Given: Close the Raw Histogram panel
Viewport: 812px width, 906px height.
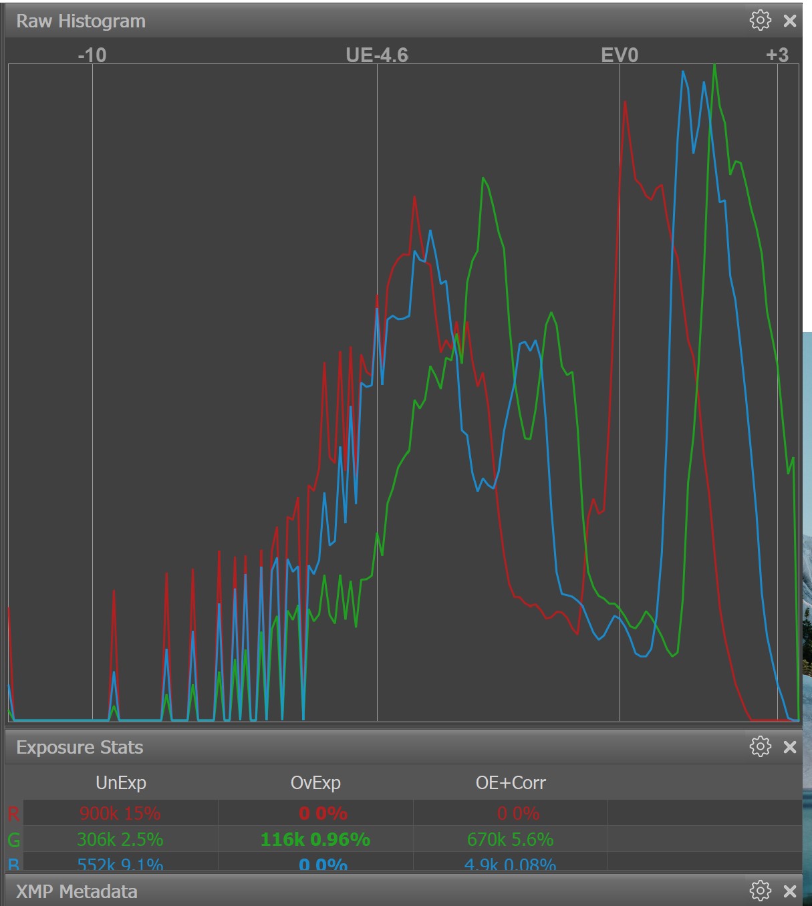Looking at the screenshot, I should [790, 21].
